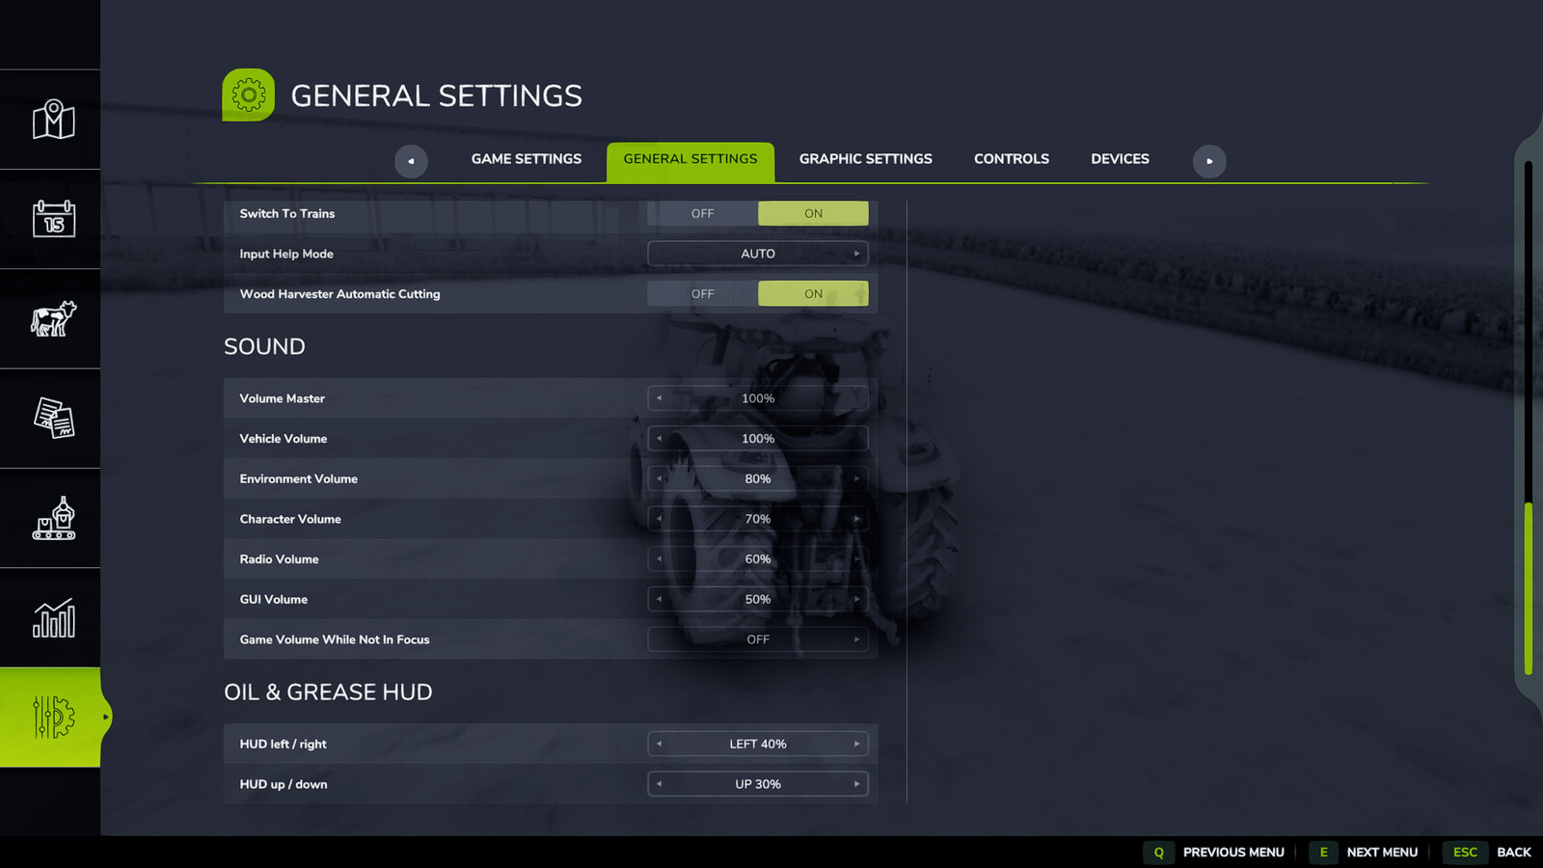Select the settings sliders gear sidebar icon
The width and height of the screenshot is (1543, 868).
(x=53, y=718)
